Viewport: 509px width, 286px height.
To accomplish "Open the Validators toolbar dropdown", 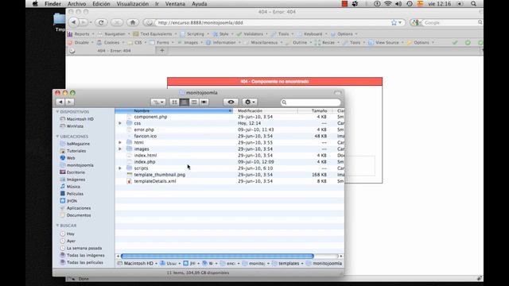I will [252, 33].
